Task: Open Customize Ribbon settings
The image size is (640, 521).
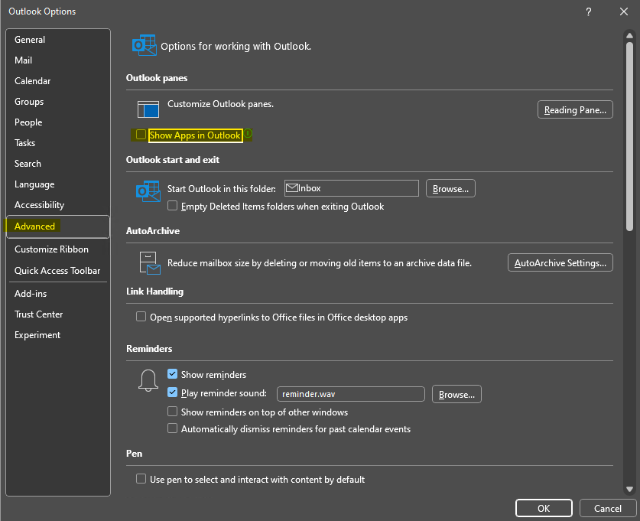Action: tap(58, 249)
